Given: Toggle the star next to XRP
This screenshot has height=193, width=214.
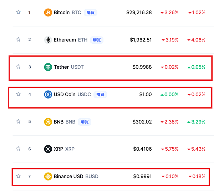Looking at the screenshot, I should click(x=18, y=149).
